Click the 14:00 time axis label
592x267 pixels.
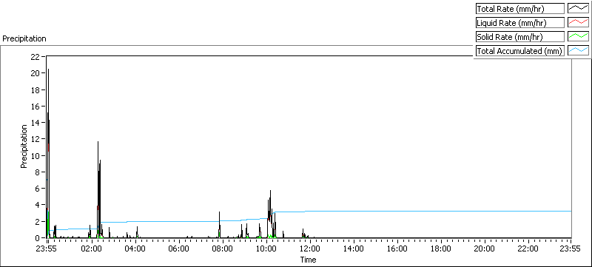pyautogui.click(x=354, y=249)
